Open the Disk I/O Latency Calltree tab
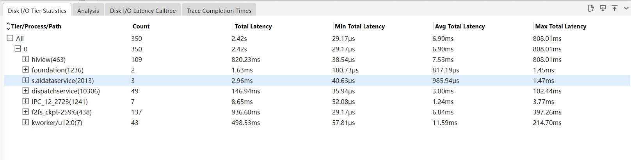 pos(143,11)
